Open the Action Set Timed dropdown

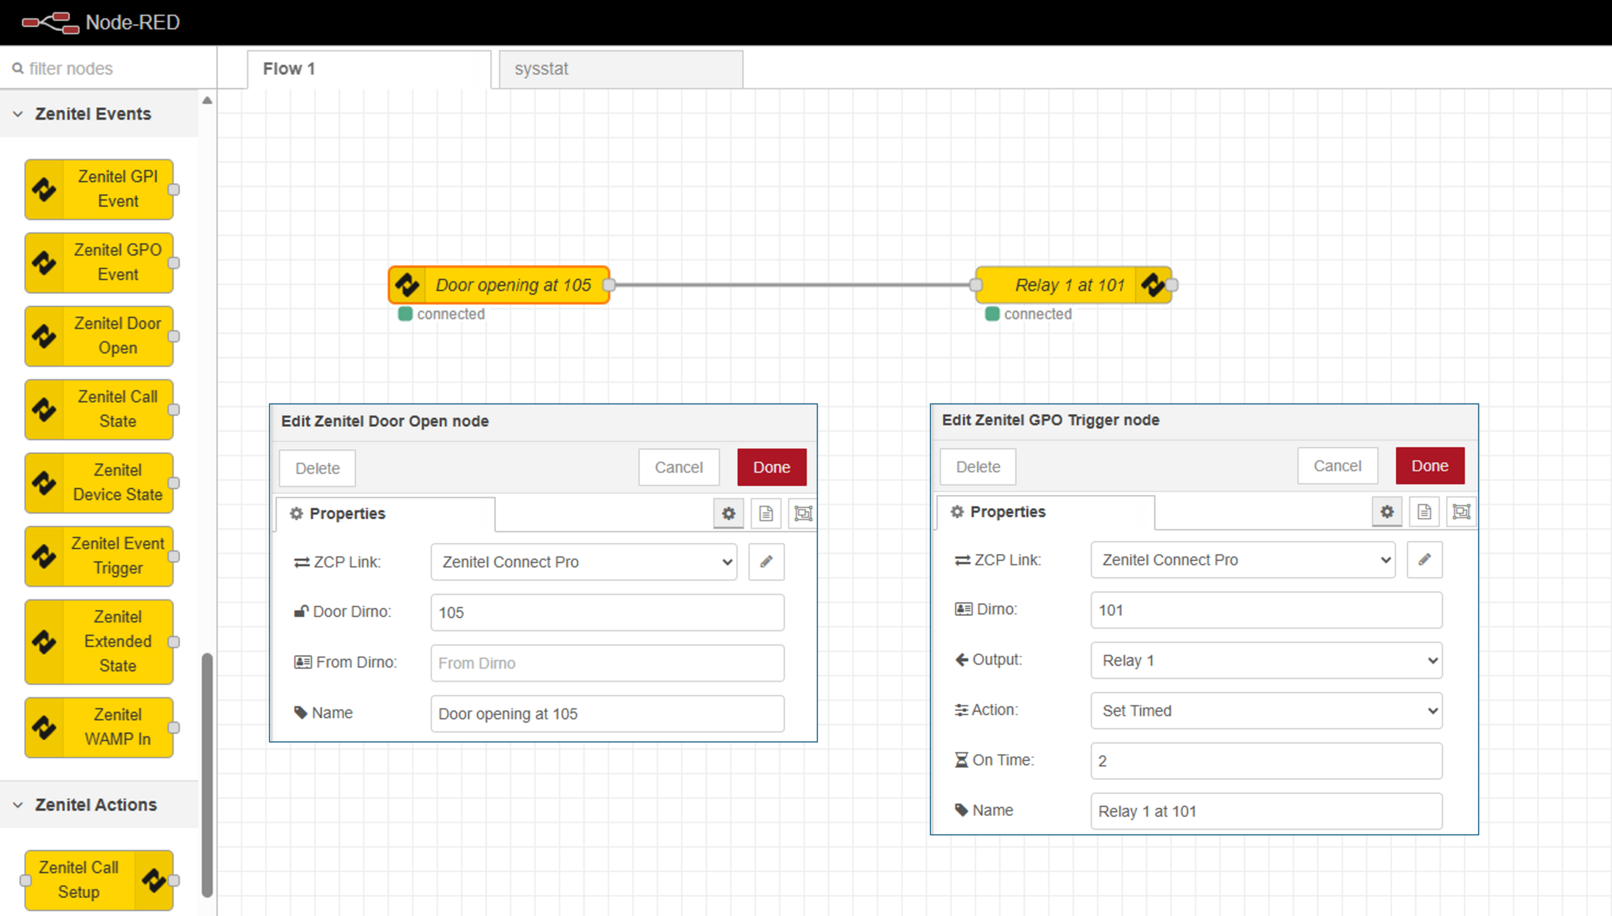click(x=1266, y=711)
